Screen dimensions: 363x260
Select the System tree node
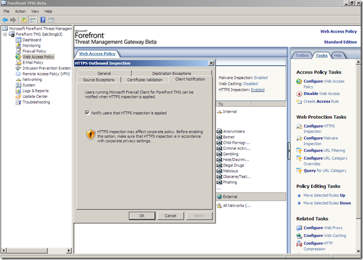pos(29,85)
